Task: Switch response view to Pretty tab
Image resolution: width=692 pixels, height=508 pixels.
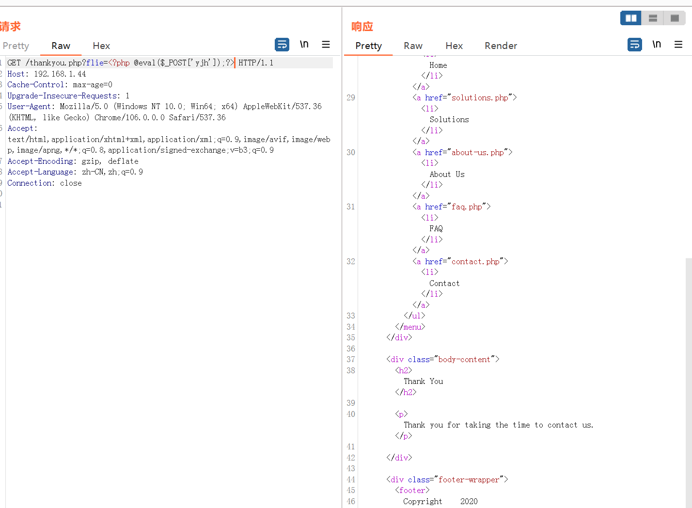Action: [x=368, y=46]
